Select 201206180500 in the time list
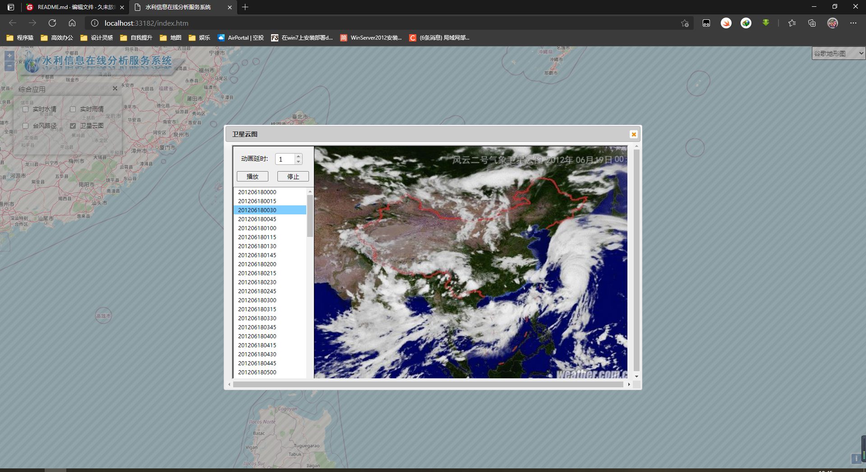Viewport: 866px width, 472px height. [x=270, y=372]
